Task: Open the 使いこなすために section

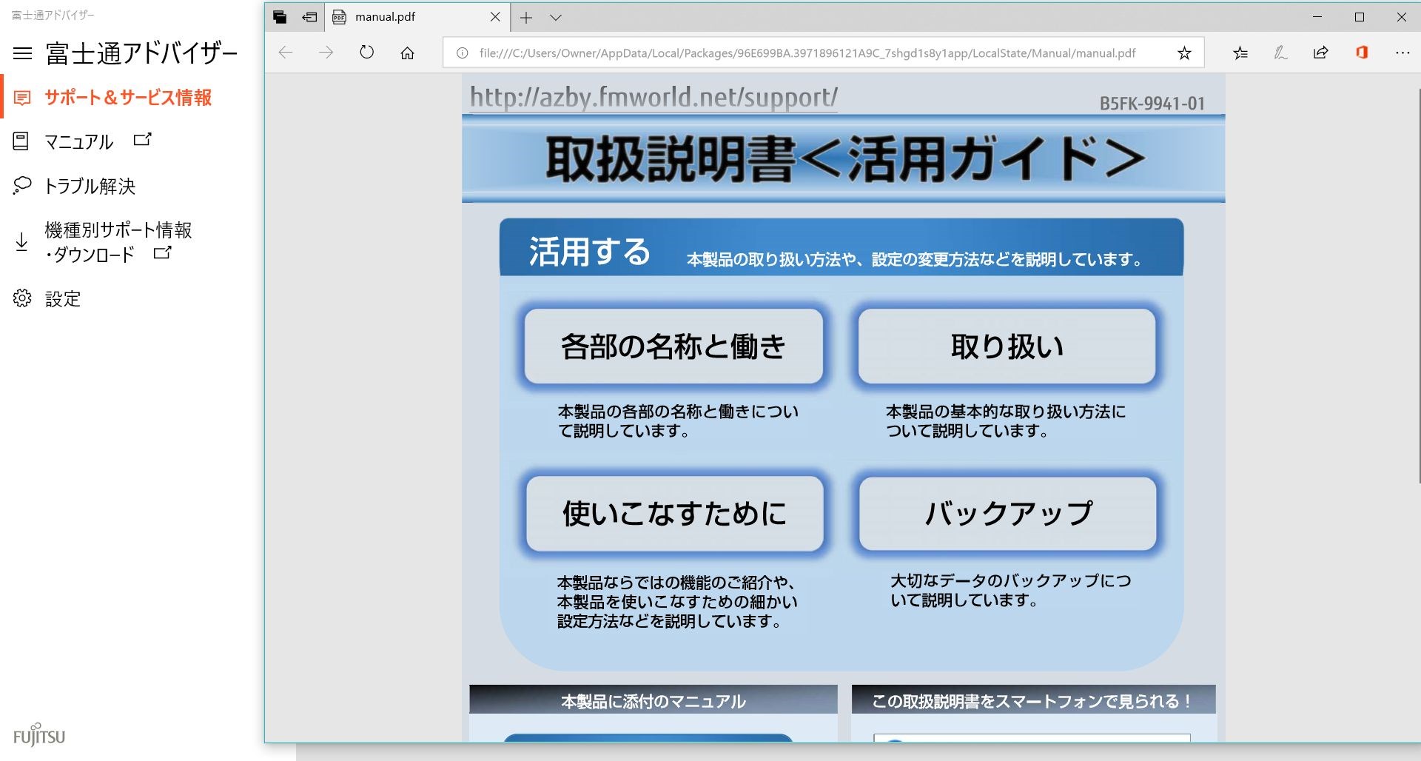Action: click(674, 513)
